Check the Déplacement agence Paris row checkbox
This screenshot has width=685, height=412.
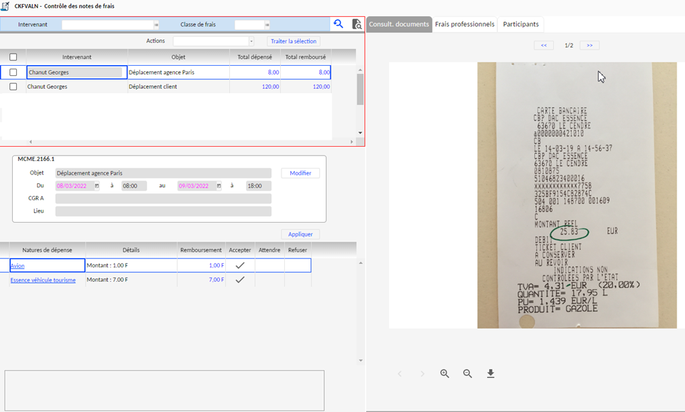pos(13,73)
